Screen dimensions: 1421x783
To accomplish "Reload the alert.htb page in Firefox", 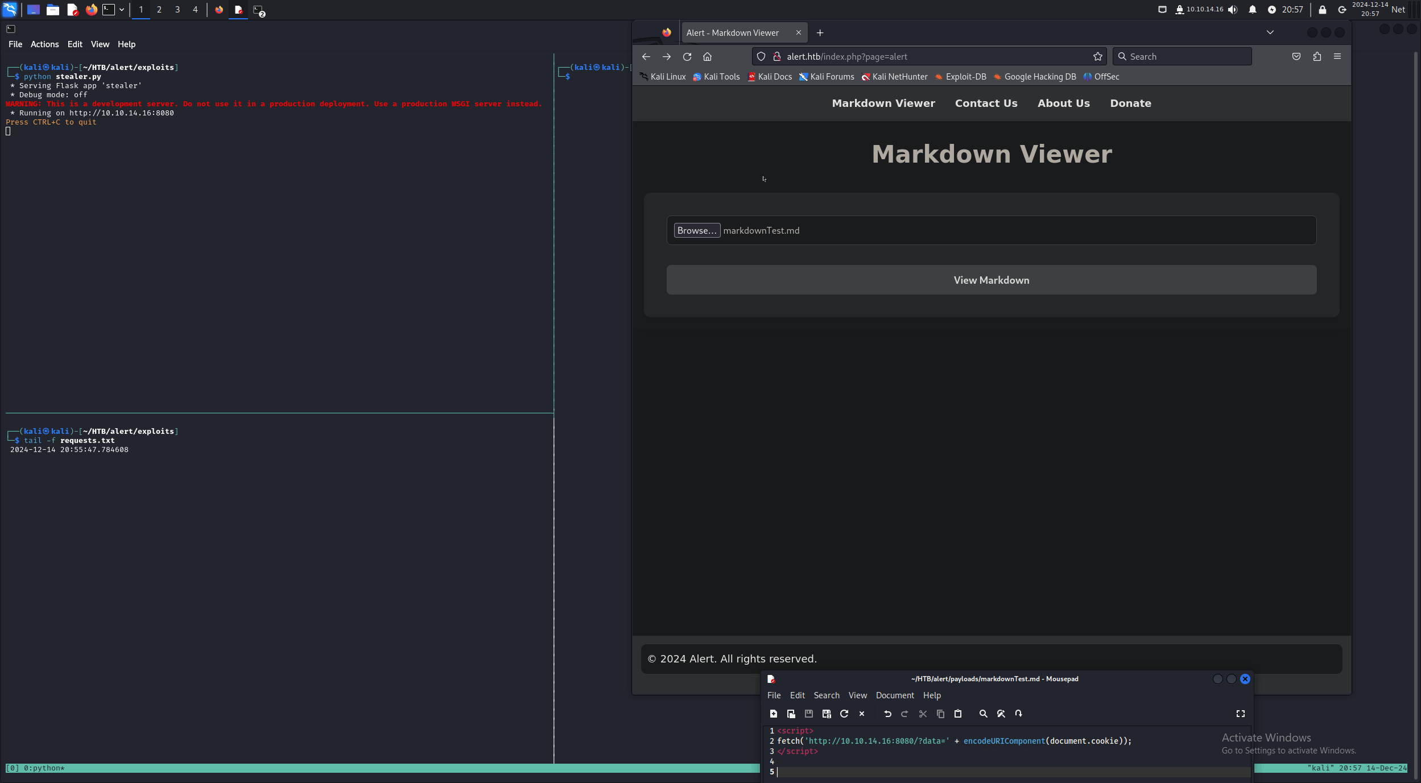I will click(x=687, y=57).
